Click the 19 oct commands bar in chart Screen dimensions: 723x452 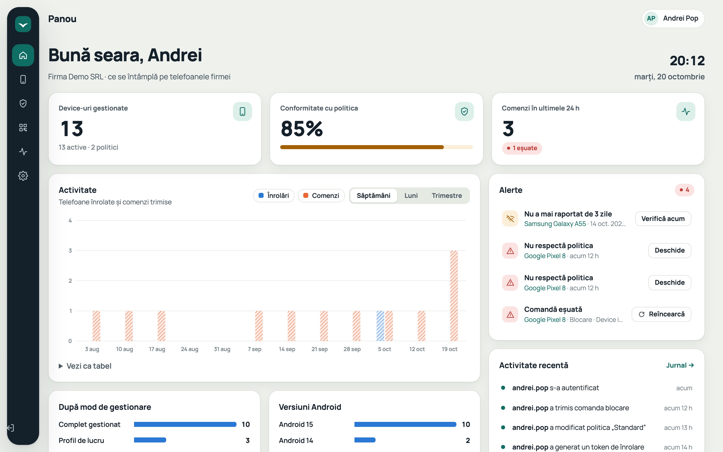(x=454, y=296)
